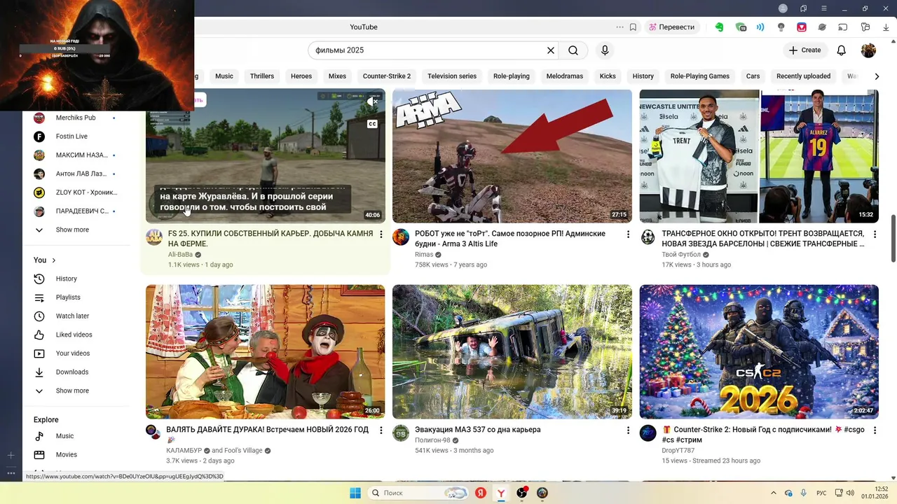Open taskbar volume control
This screenshot has height=504, width=897.
tap(850, 493)
